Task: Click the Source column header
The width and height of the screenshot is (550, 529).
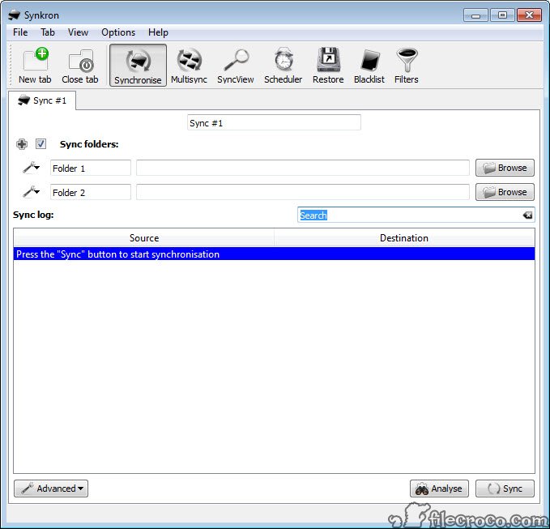Action: click(x=144, y=238)
